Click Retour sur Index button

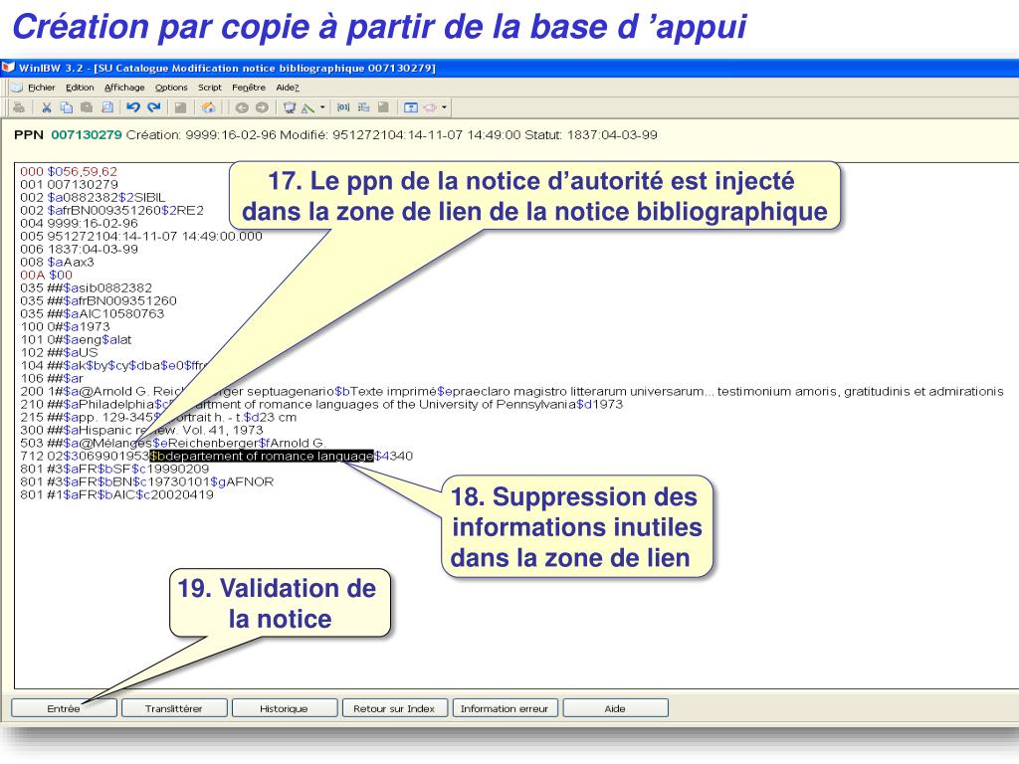tap(394, 708)
